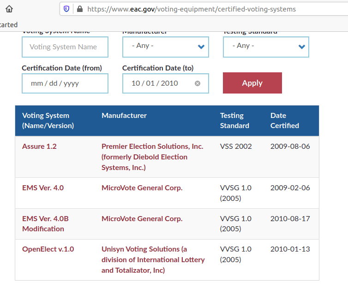Click the Certification Date (from) field
Viewport: 348px width, 305px height.
65,83
